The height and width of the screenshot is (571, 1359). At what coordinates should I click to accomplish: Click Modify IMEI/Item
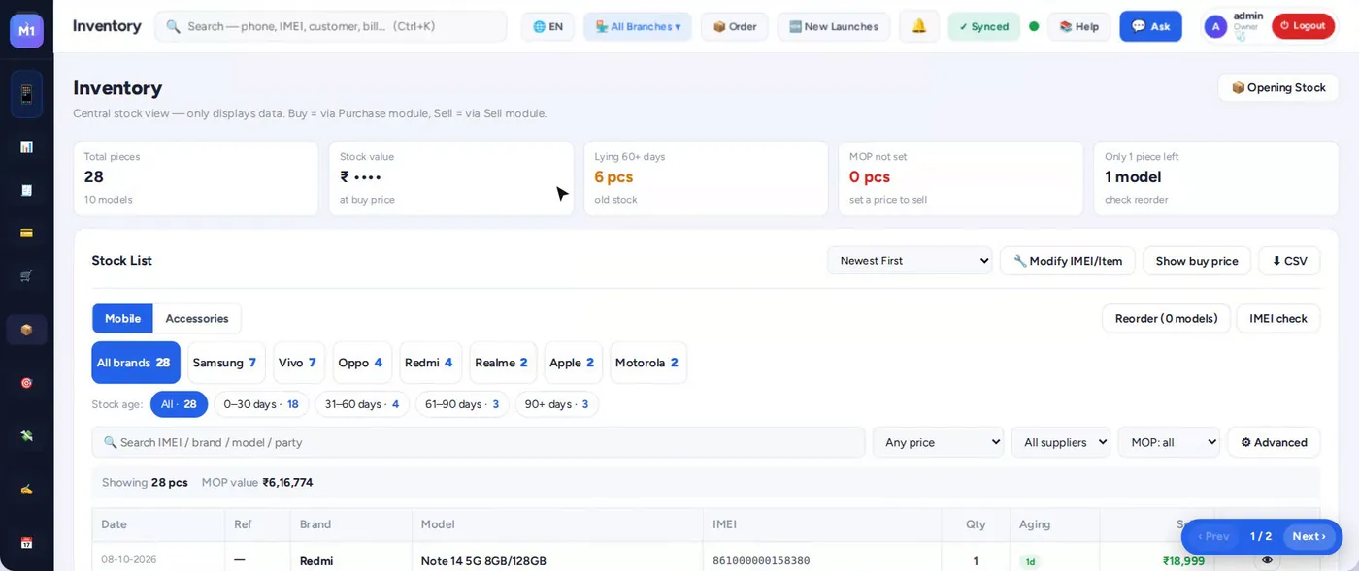click(x=1068, y=261)
